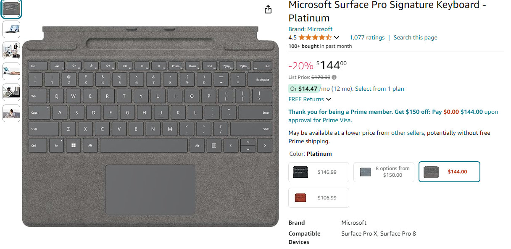Expand the rating breakdown chevron
This screenshot has width=511, height=249.
click(x=337, y=38)
